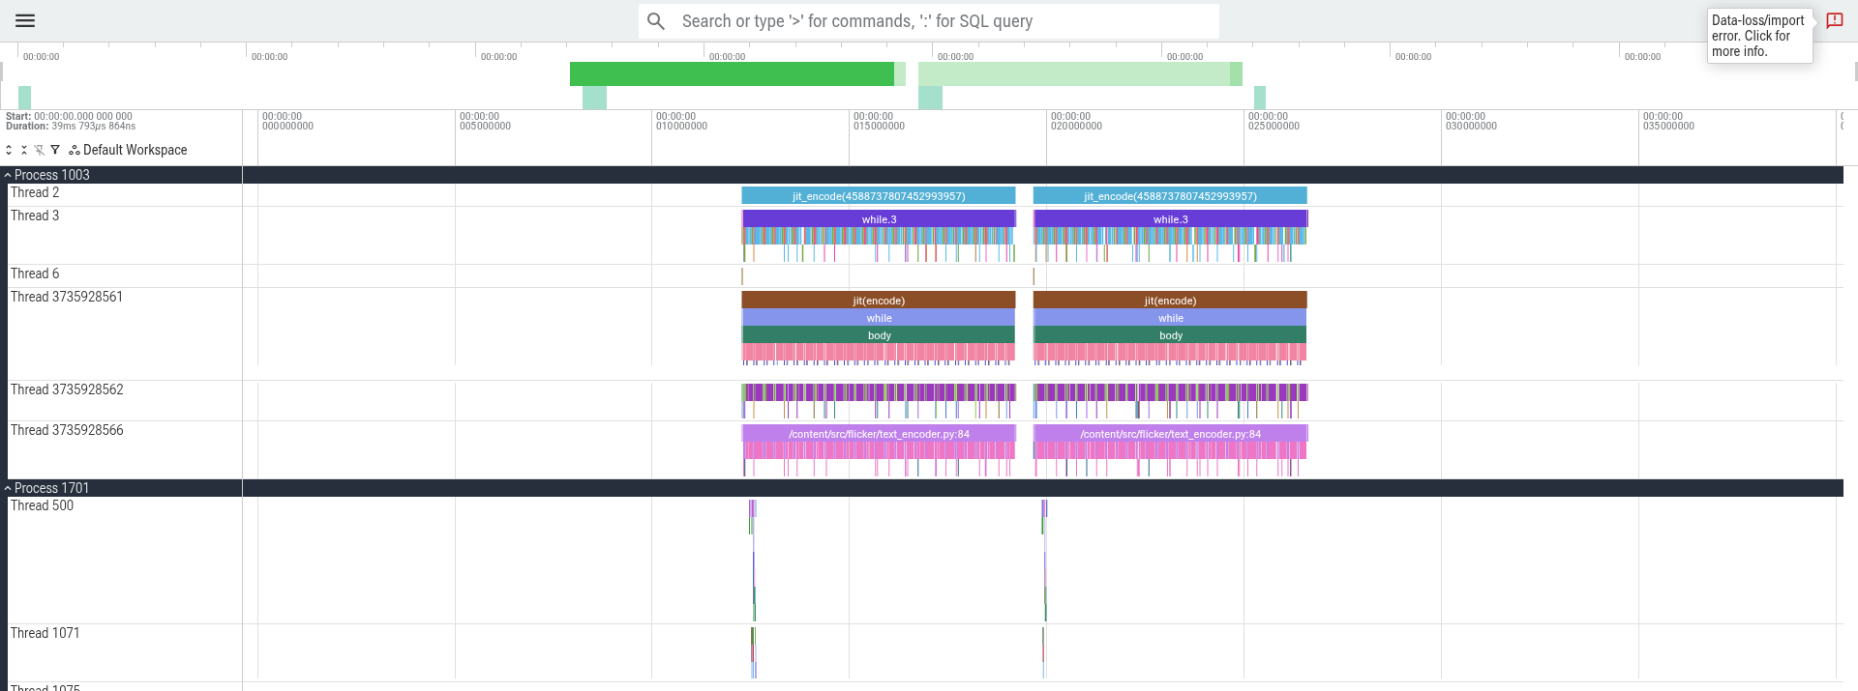Select the second jit(encode) slice
This screenshot has height=691, width=1858.
pyautogui.click(x=1170, y=301)
